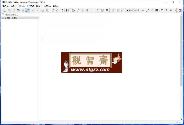Image resolution: width=184 pixels, height=125 pixels.
Task: Apply strikethrough formatting
Action: [83, 10]
